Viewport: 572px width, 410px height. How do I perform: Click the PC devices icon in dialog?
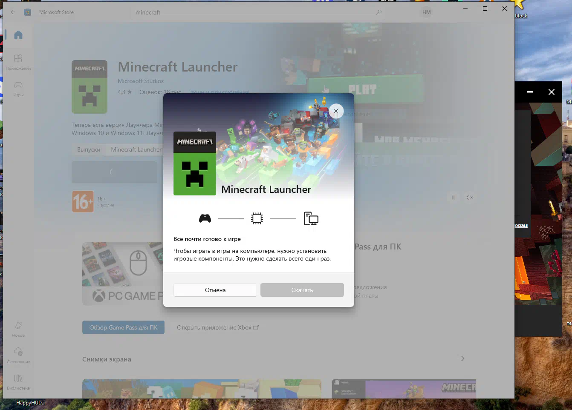pos(311,218)
